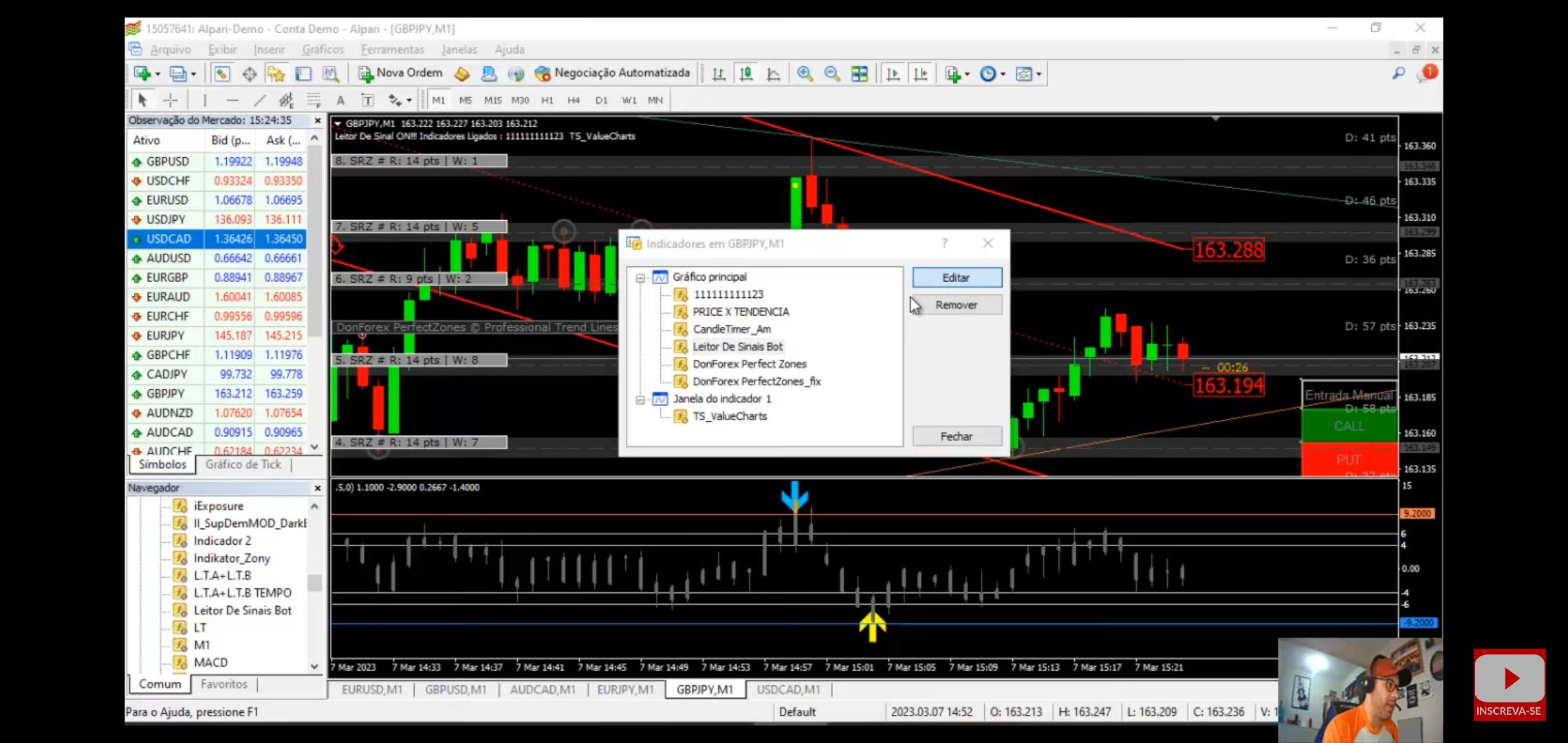Switch to the EURUSD,M1 chart tab

click(371, 689)
